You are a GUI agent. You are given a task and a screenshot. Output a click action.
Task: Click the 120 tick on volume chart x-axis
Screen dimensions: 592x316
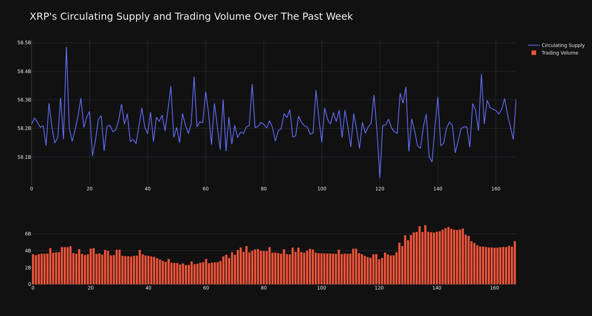(379, 288)
